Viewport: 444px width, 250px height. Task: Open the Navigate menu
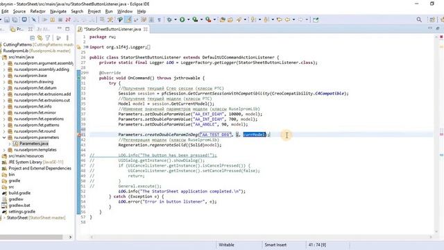click(x=58, y=11)
